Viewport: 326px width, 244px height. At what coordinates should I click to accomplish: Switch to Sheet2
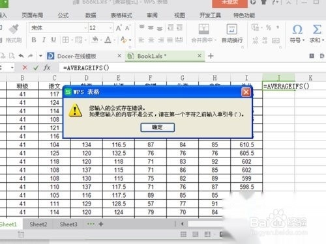click(x=38, y=224)
